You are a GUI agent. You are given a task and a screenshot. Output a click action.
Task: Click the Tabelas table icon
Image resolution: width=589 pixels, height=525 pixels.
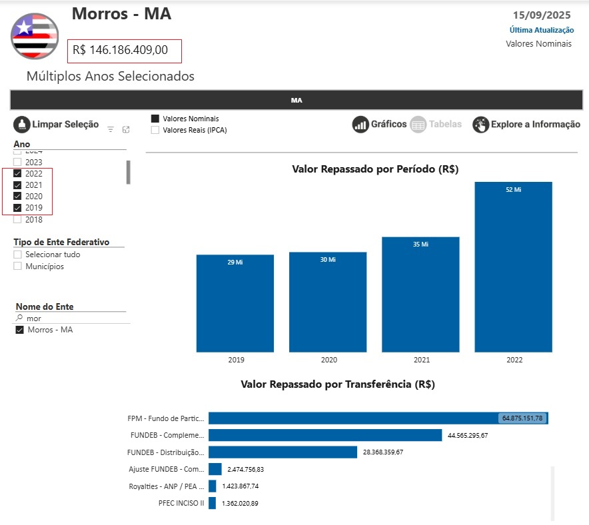tap(418, 125)
